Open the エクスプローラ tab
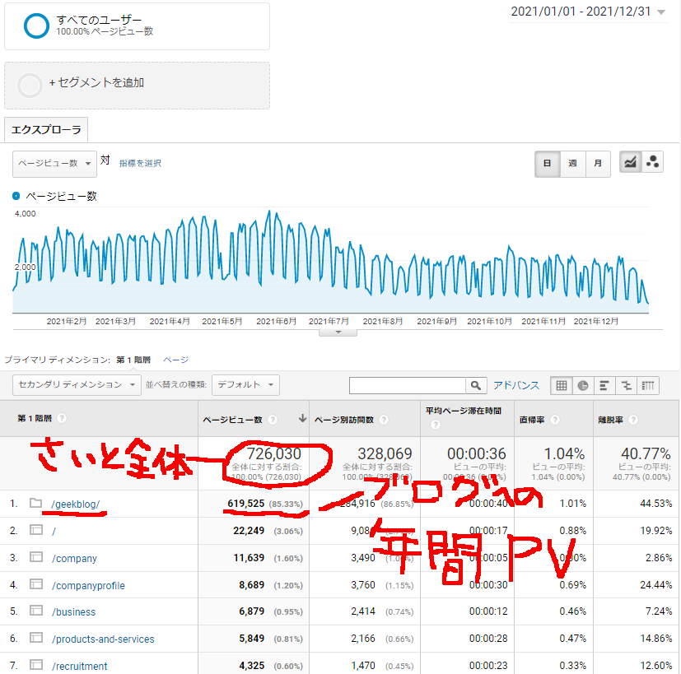This screenshot has height=674, width=681. (x=46, y=130)
